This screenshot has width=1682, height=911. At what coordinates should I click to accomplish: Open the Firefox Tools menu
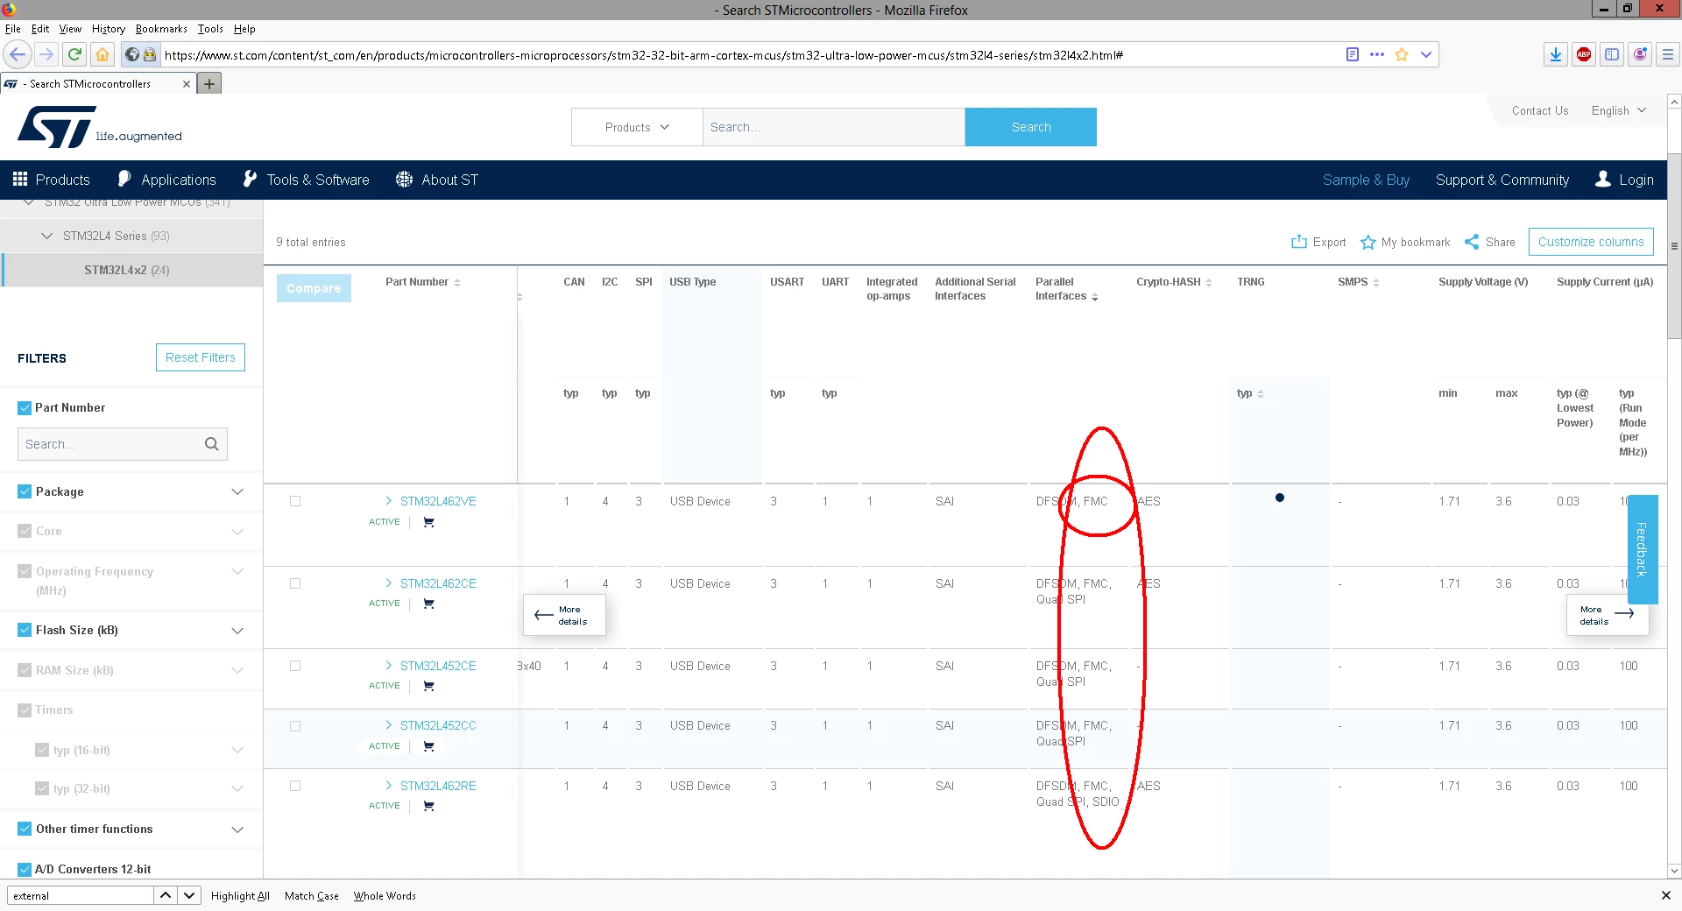pyautogui.click(x=210, y=29)
